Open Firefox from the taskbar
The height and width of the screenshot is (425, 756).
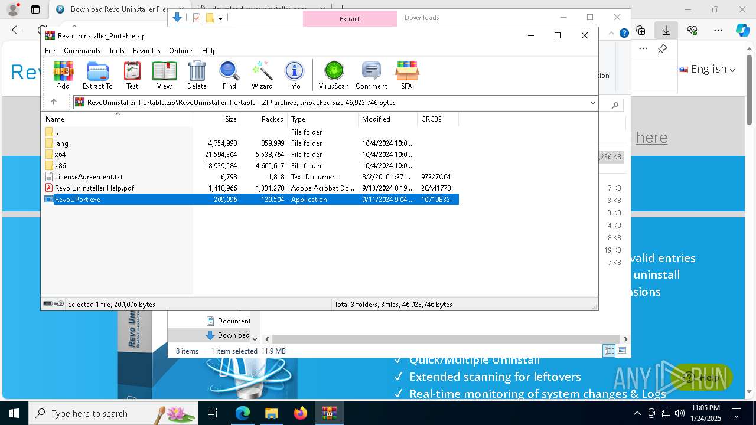pos(301,413)
